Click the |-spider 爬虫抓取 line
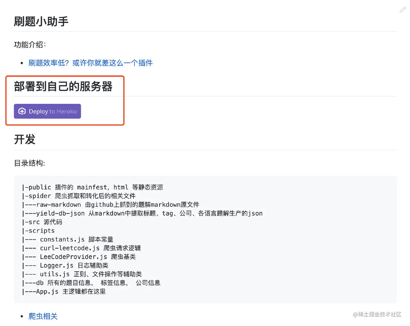Viewport: 410px width, 326px height. tap(79, 196)
